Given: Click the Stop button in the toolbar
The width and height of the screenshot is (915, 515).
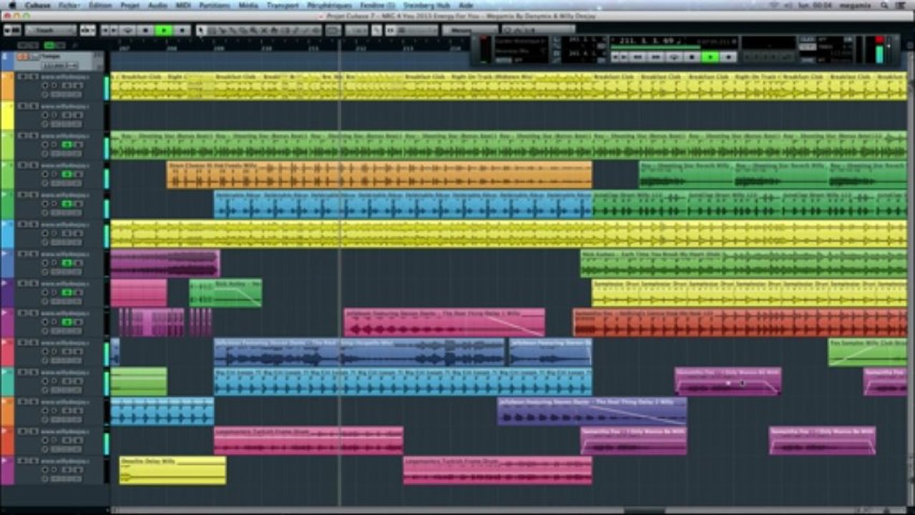Looking at the screenshot, I should [146, 30].
